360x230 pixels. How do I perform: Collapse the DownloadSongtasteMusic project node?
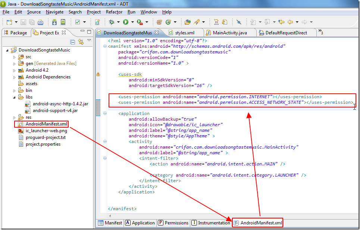(x=7, y=50)
